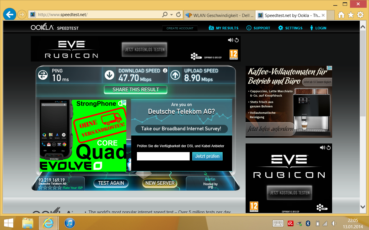This screenshot has height=230, width=369.
Task: Refresh the page with reload icon
Action: (x=178, y=14)
